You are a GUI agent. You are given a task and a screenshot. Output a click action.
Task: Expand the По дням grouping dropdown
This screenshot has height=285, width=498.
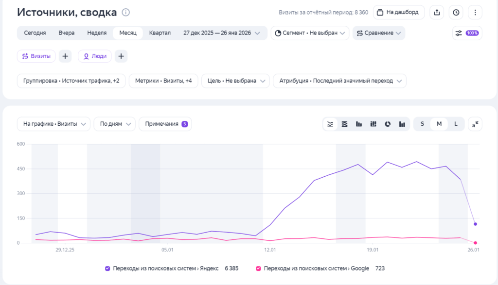[x=115, y=124]
